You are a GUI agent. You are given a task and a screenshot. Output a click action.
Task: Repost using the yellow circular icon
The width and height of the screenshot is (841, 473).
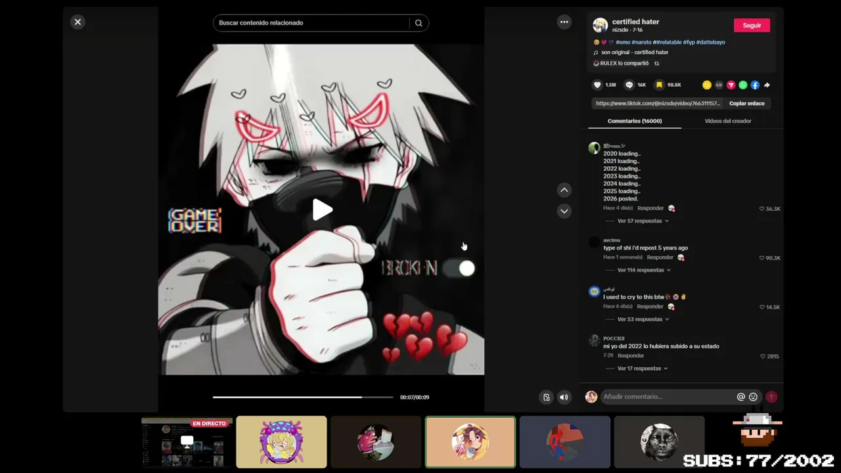click(707, 85)
